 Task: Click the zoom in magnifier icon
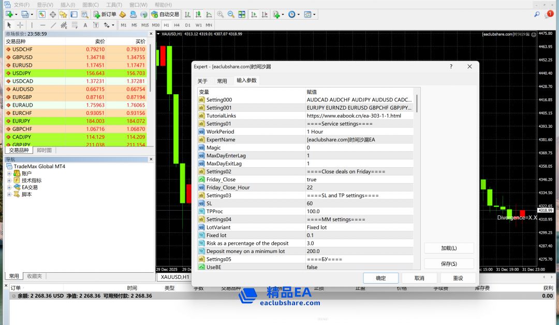tap(220, 14)
